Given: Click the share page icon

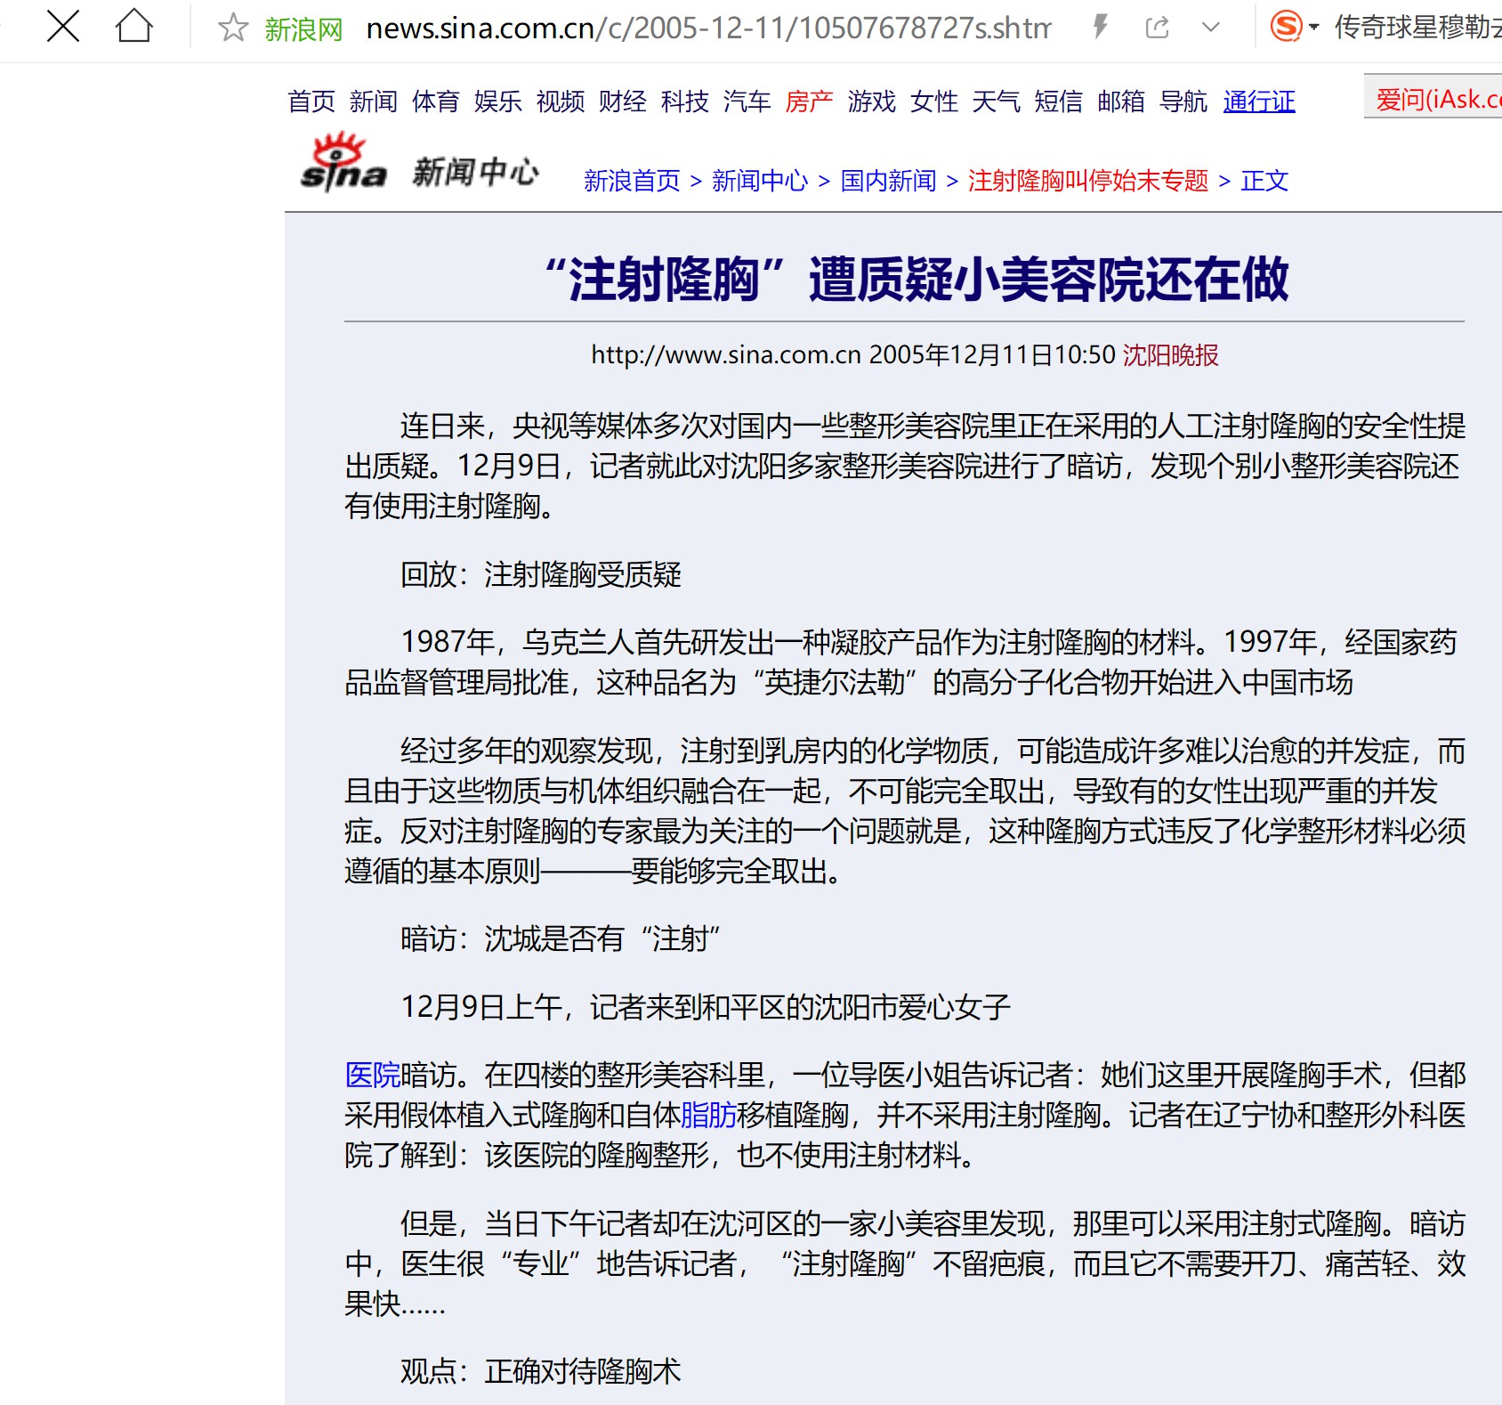Looking at the screenshot, I should click(x=1157, y=28).
